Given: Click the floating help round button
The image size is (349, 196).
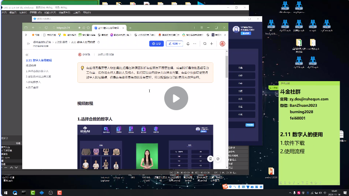Looking at the screenshot, I should coord(218,159).
